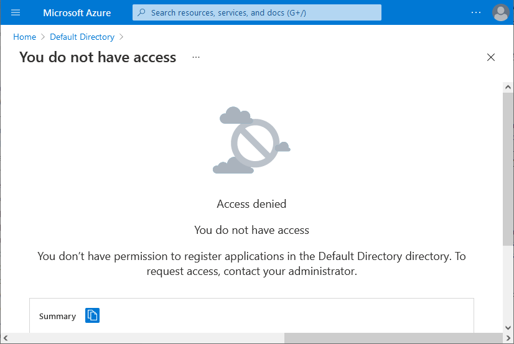This screenshot has width=514, height=344.
Task: Select the Access denied heading text
Action: coord(251,204)
